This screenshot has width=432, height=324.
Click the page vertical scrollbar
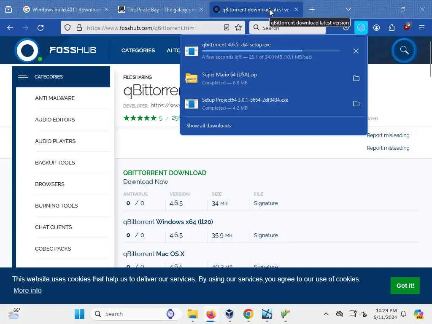430,59
